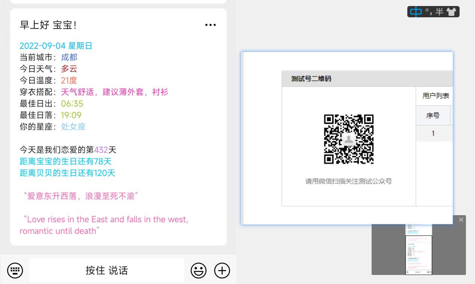
Task: Open IME skin shirt icon
Action: pyautogui.click(x=451, y=12)
